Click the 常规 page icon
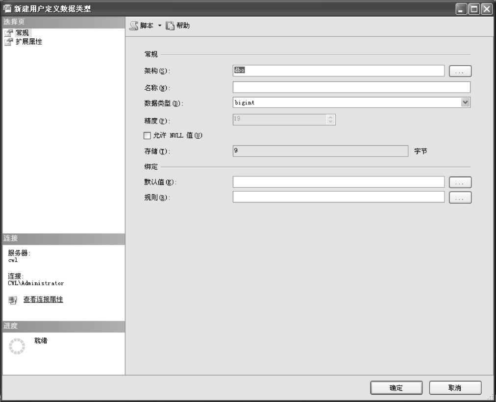The image size is (496, 402). click(8, 33)
